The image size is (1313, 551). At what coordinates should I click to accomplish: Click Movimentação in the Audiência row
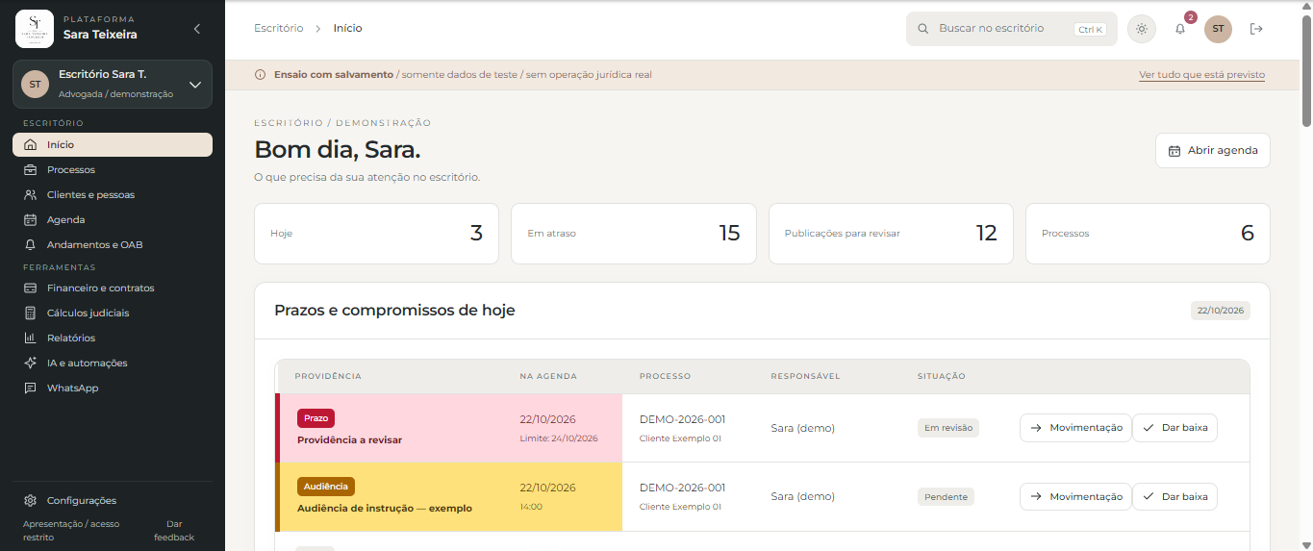[x=1075, y=497]
